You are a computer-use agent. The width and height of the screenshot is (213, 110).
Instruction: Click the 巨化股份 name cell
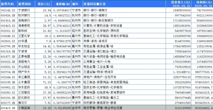click(x=26, y=98)
